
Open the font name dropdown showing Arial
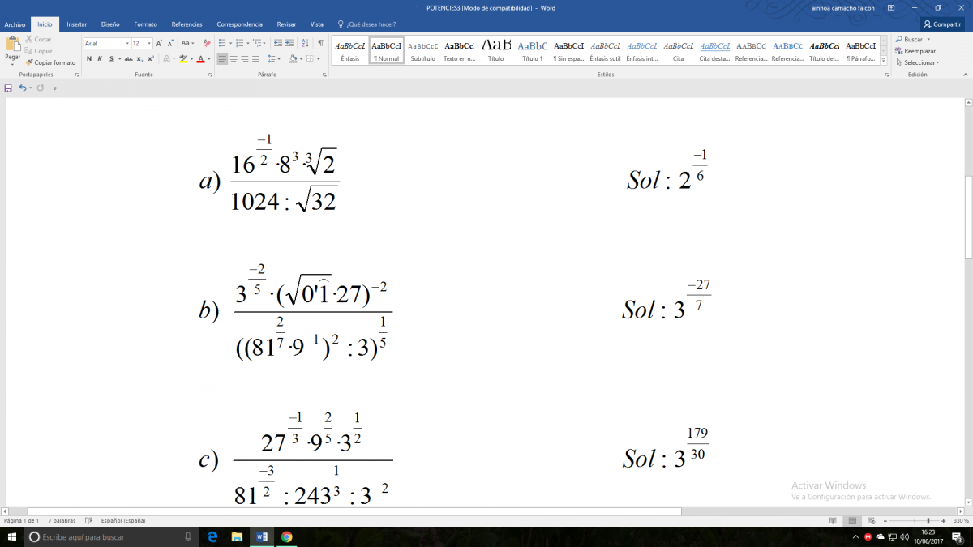(105, 43)
